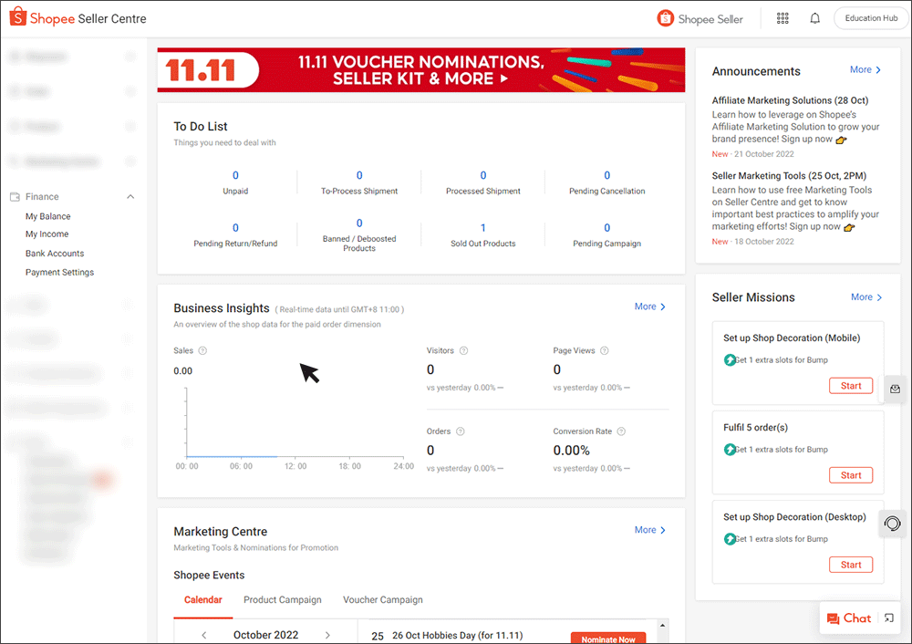
Task: Open the Shopee apps grid icon
Action: coord(782,17)
